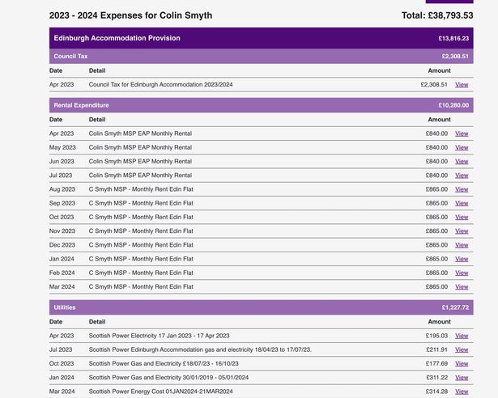Open View link for Jun 2023 rental
498x398 pixels.
(x=462, y=162)
